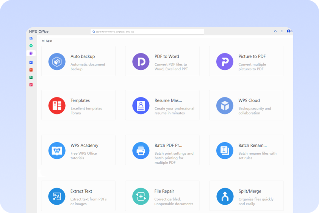Open the Extract Text icon

coord(57,196)
